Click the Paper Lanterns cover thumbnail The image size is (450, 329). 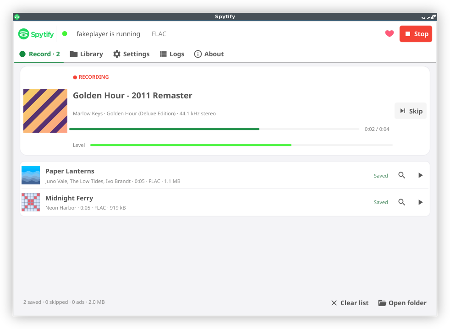pyautogui.click(x=31, y=175)
